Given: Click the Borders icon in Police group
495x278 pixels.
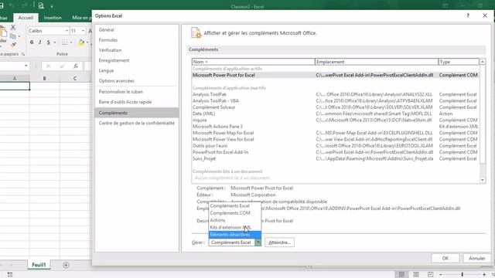Looking at the screenshot, I should pos(64,42).
